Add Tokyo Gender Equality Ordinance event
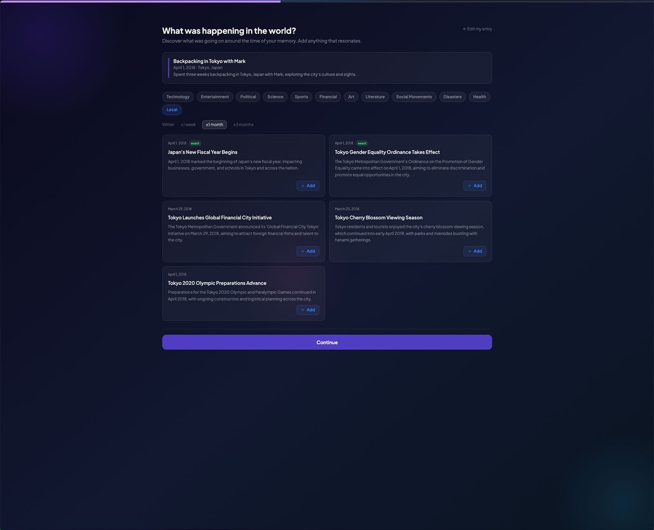Viewport: 654px width, 530px height. click(x=475, y=186)
